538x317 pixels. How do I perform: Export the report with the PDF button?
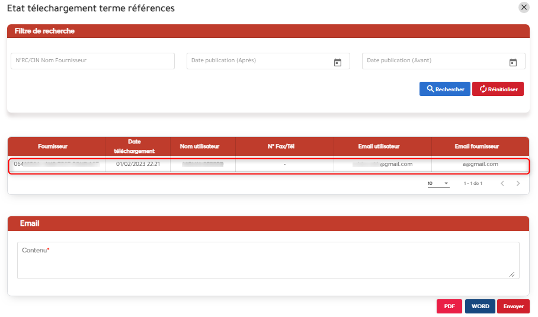pos(449,306)
